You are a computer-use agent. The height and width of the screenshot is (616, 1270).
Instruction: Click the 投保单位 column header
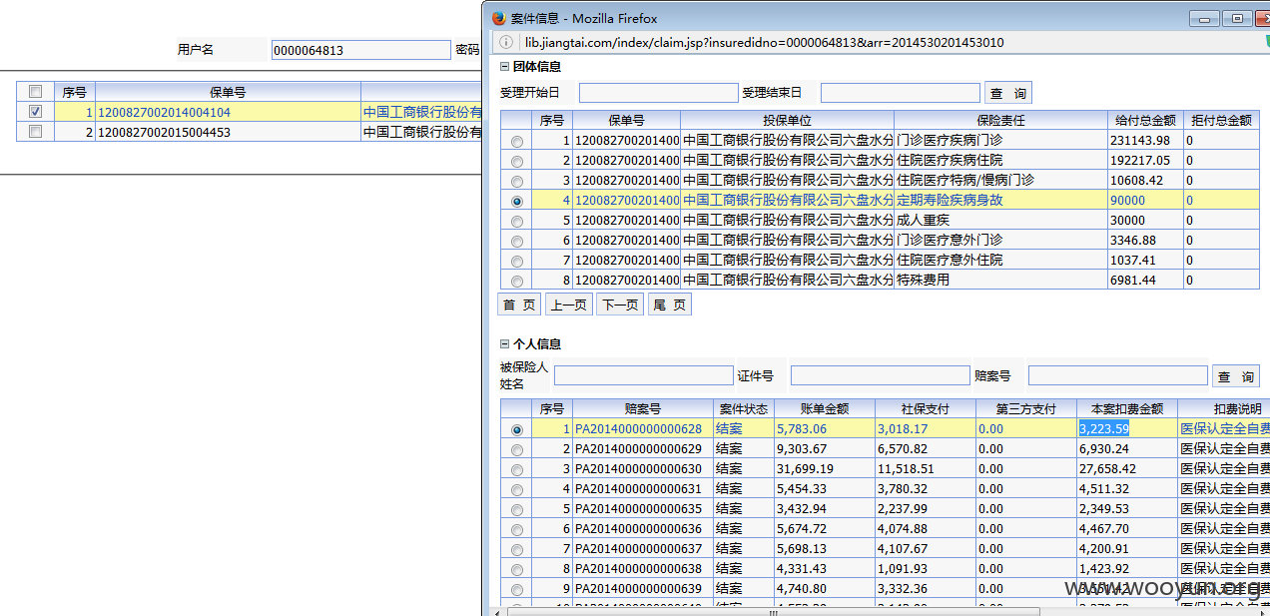(x=787, y=120)
